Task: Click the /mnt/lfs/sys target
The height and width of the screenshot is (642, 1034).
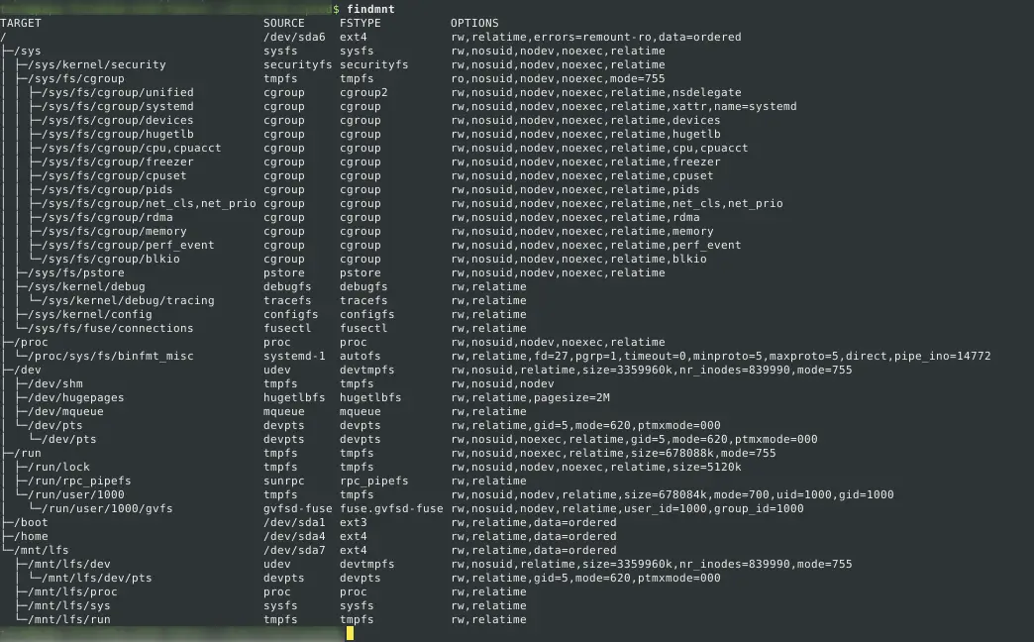Action: (69, 605)
